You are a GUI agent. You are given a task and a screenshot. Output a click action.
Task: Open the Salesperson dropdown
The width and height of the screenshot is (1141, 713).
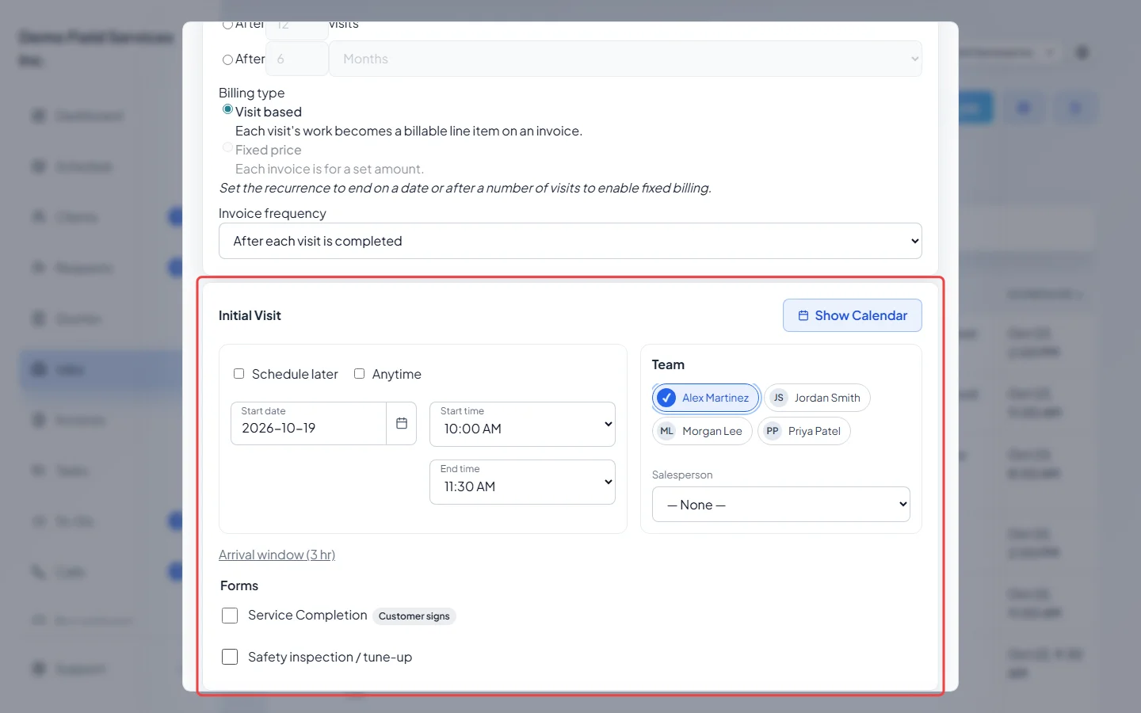coord(781,505)
